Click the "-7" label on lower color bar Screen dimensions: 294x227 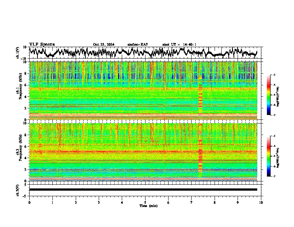tap(274, 176)
